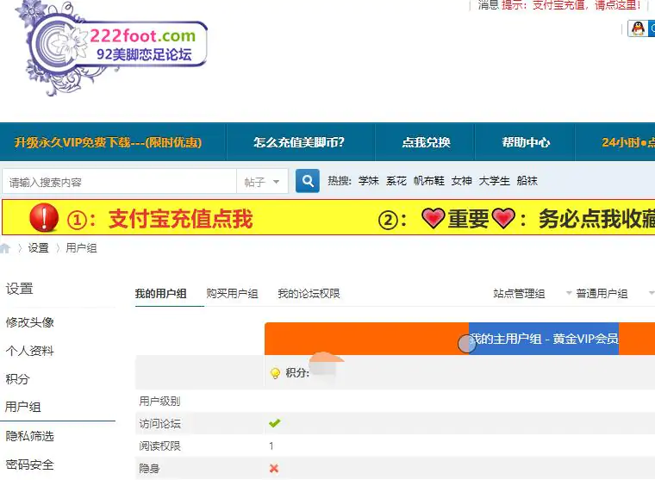655x480 pixels.
Task: Open 修改头像 in settings sidebar
Action: (29, 322)
